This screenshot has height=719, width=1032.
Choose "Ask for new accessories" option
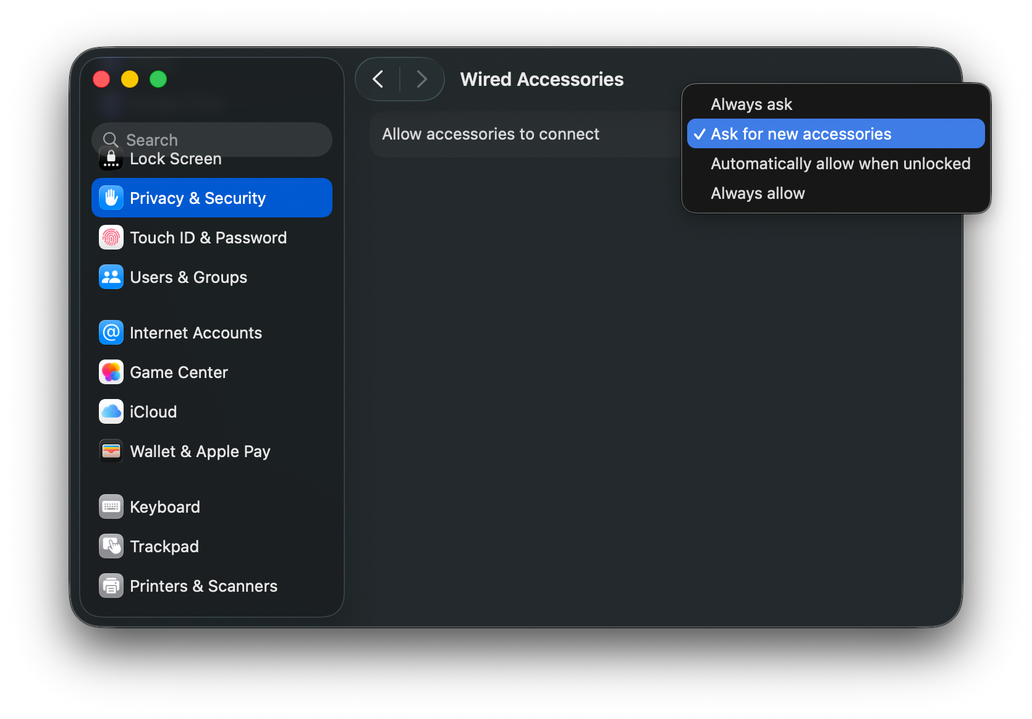pos(801,134)
